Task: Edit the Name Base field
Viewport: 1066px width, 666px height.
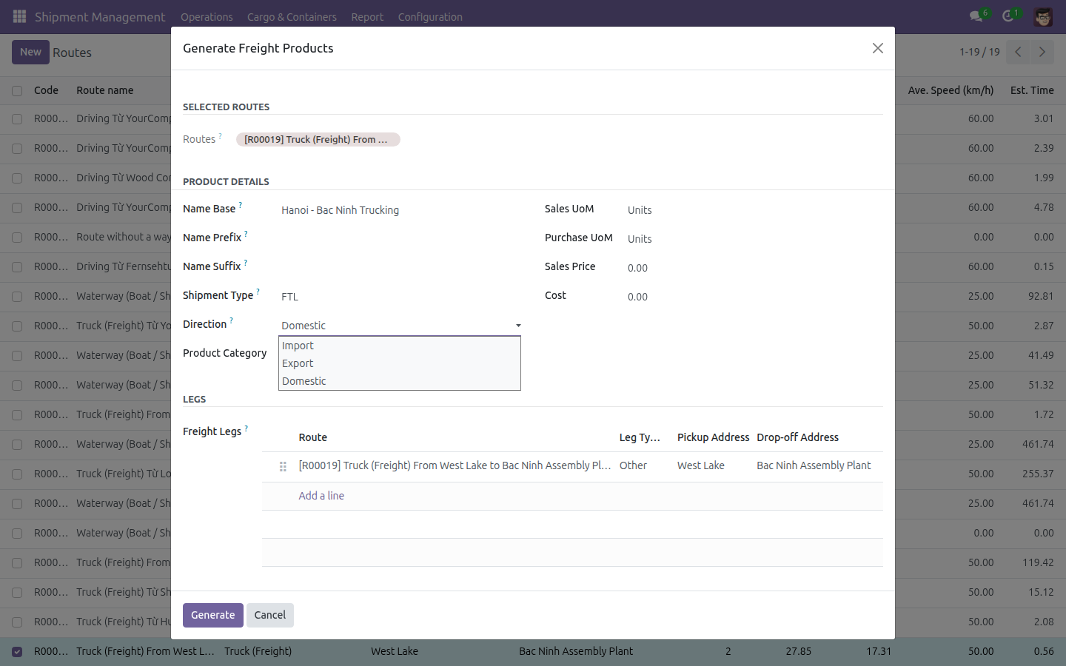Action: (400, 210)
